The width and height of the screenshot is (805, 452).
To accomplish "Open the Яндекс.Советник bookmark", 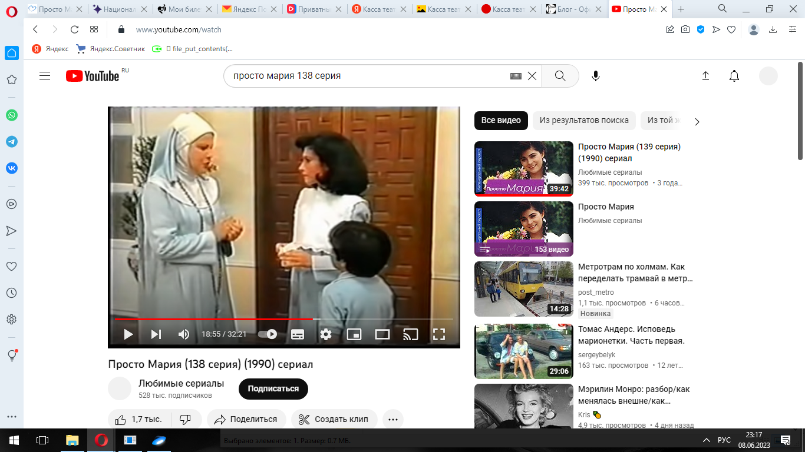I will coord(111,49).
